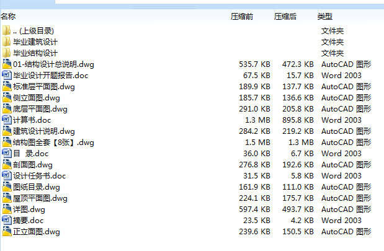This screenshot has width=384, height=251.
Task: Select the 正立面图.dwg file name
Action: pos(36,231)
